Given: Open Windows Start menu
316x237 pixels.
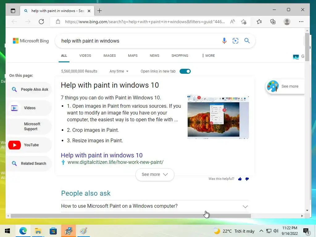Looking at the screenshot, I should click(x=7, y=231).
